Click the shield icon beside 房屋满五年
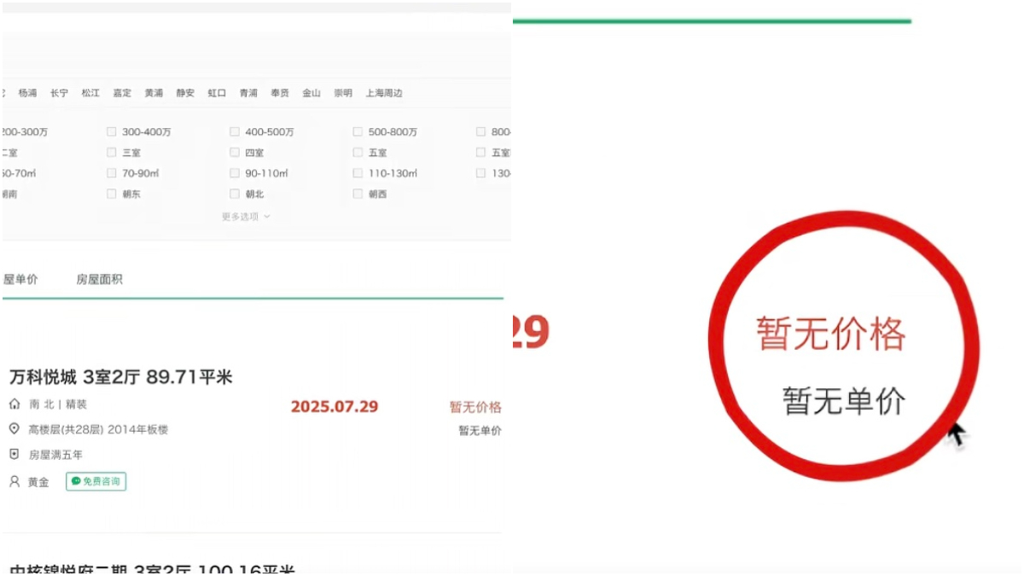The width and height of the screenshot is (1024, 576). pyautogui.click(x=15, y=455)
